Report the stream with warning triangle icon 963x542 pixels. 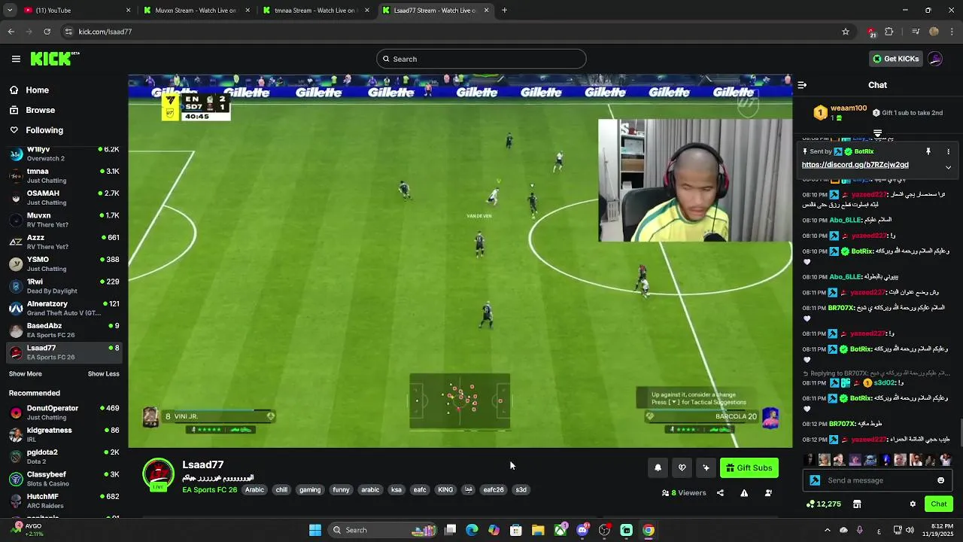(x=744, y=493)
